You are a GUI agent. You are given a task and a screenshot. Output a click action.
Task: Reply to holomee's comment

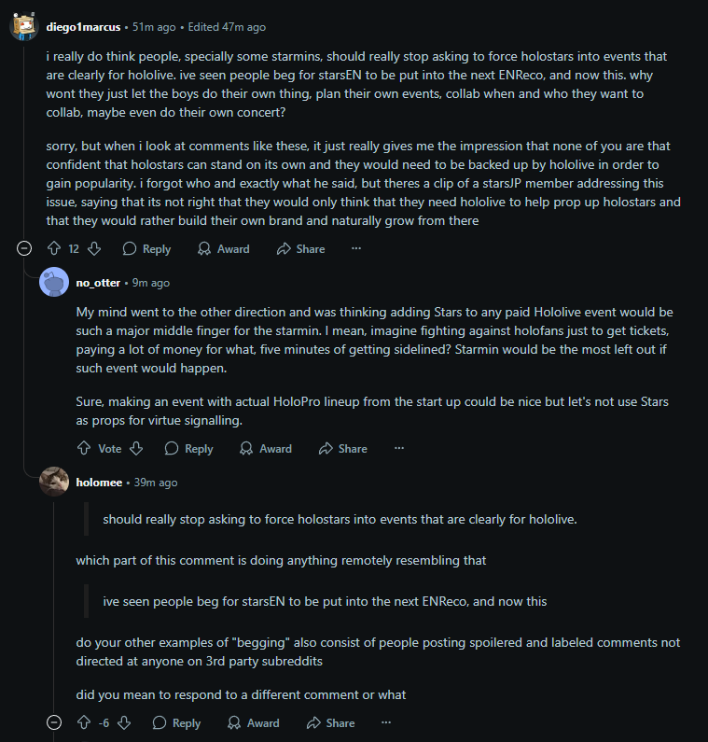click(x=176, y=723)
